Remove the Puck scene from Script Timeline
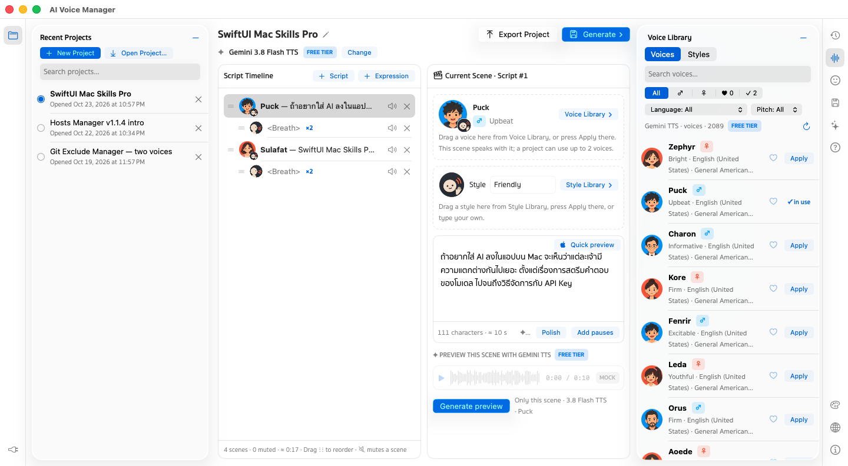 (x=407, y=106)
